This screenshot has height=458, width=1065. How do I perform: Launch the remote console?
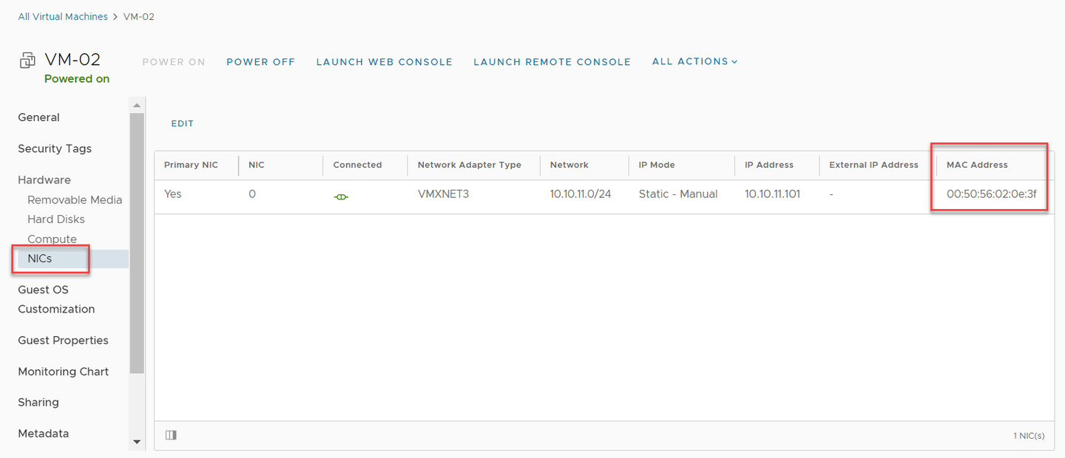(552, 62)
